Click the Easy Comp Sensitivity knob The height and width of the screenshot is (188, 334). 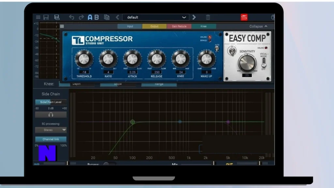pos(247,62)
